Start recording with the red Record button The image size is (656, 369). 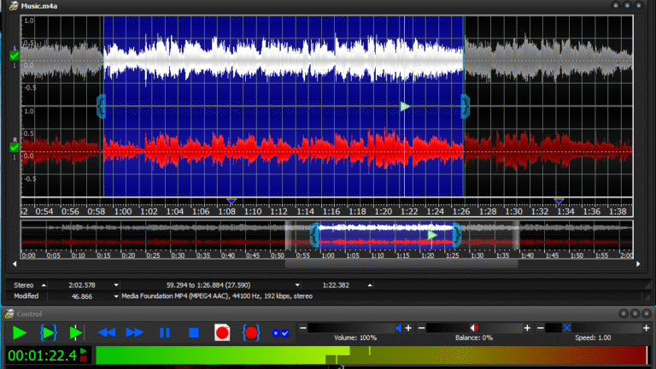tap(223, 332)
